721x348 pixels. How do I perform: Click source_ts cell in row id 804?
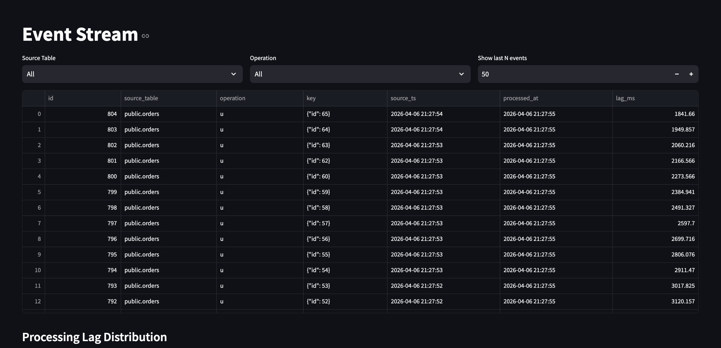(443, 114)
